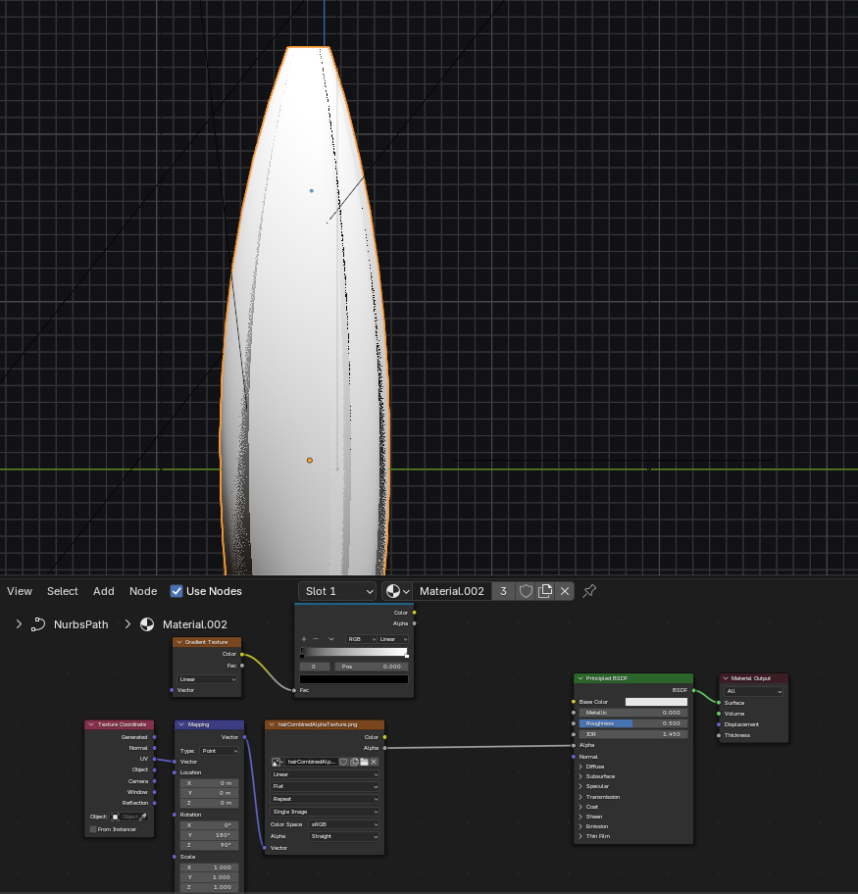
Task: Toggle the Use Nodes checkbox
Action: pos(177,591)
